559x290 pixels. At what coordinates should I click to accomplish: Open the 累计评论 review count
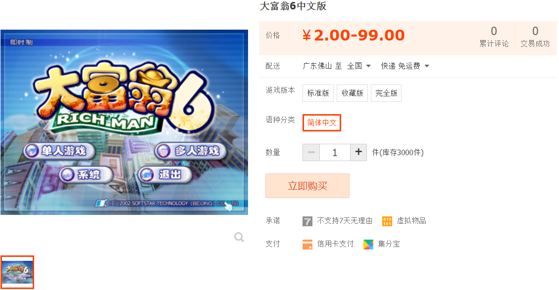494,37
